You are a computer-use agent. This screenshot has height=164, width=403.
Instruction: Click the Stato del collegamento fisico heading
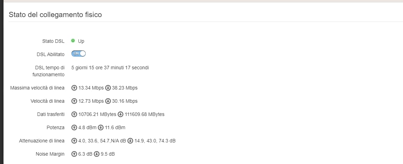(x=55, y=15)
